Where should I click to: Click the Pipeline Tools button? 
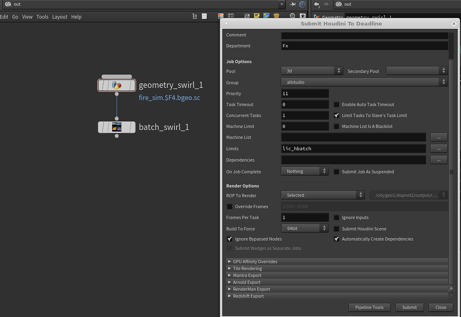(369, 307)
